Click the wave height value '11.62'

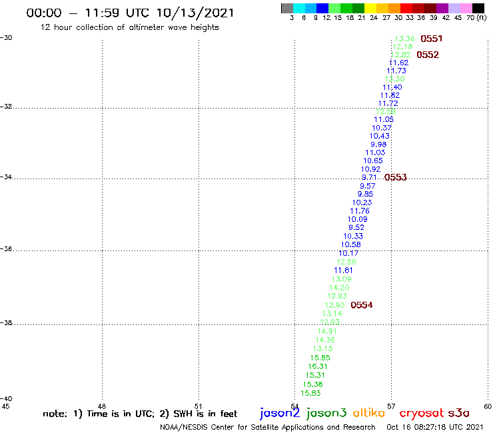click(398, 63)
